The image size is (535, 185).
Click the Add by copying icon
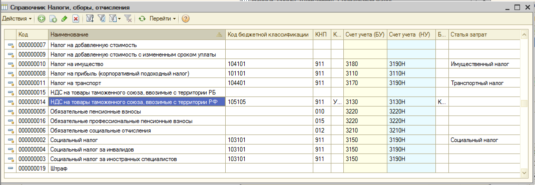53,19
